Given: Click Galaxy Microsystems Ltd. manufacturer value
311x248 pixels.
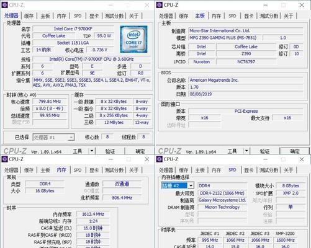Looking at the screenshot, I should (222, 200).
